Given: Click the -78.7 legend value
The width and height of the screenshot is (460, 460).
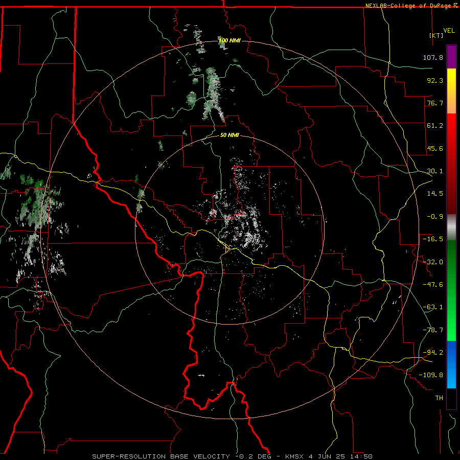Looking at the screenshot, I should pyautogui.click(x=433, y=330).
